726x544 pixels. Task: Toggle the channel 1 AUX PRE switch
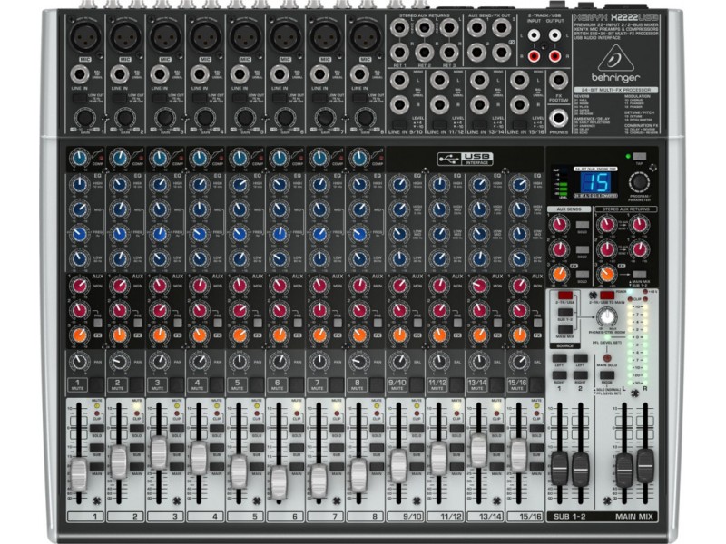coord(98,323)
